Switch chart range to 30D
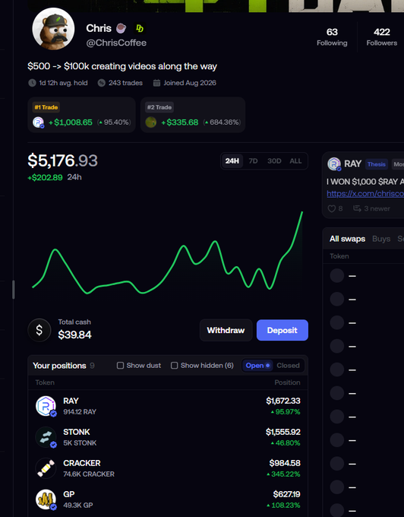 point(274,161)
